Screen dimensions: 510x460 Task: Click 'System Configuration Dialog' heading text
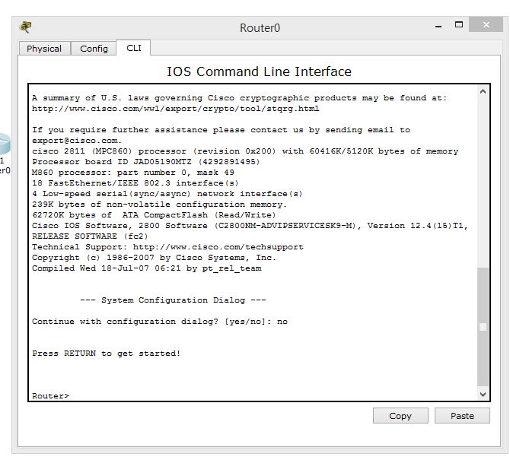click(x=173, y=300)
